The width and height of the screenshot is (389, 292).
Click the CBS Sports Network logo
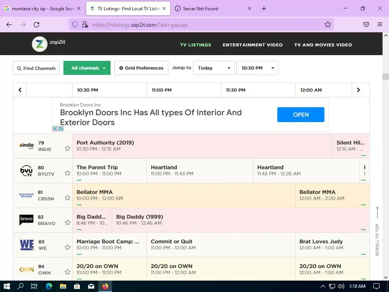pos(26,195)
